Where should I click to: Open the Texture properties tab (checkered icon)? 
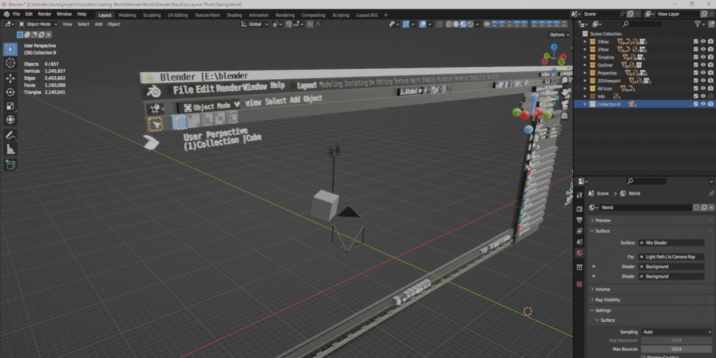[580, 283]
